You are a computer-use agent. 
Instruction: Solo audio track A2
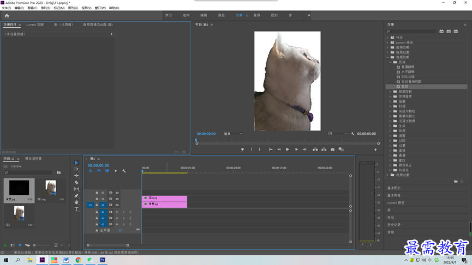(124, 218)
